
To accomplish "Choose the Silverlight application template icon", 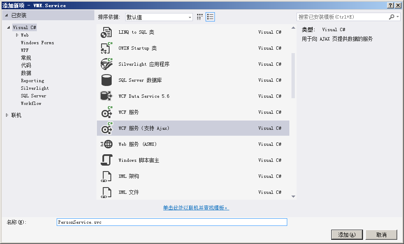I will [106, 64].
